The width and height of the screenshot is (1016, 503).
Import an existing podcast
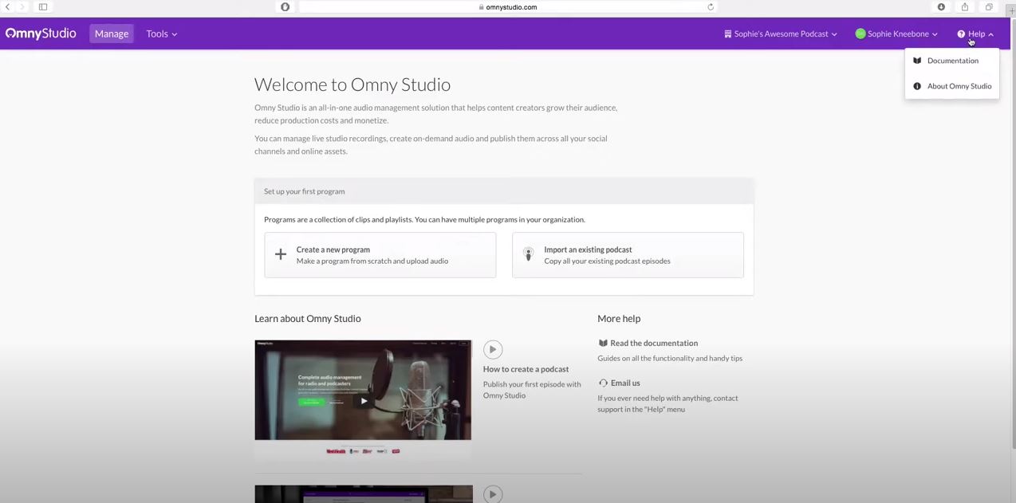tap(628, 255)
